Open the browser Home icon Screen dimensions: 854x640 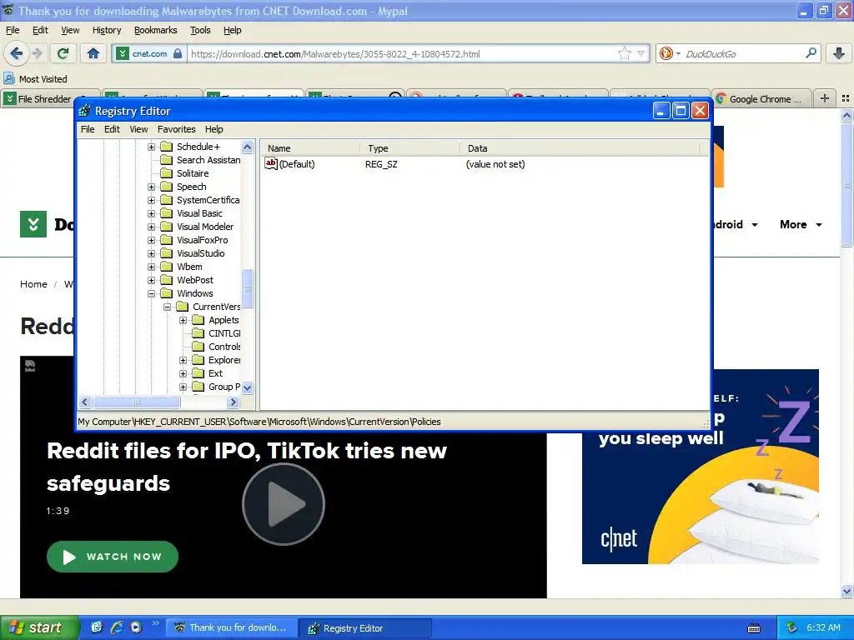pos(93,53)
